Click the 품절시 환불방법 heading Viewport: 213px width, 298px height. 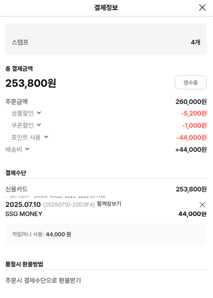24,264
